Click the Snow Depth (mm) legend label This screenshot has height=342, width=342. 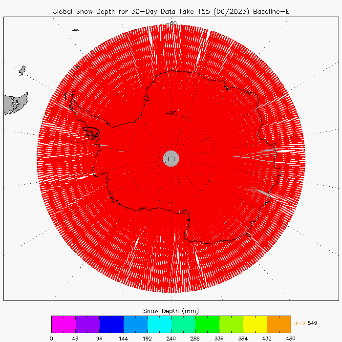click(171, 311)
